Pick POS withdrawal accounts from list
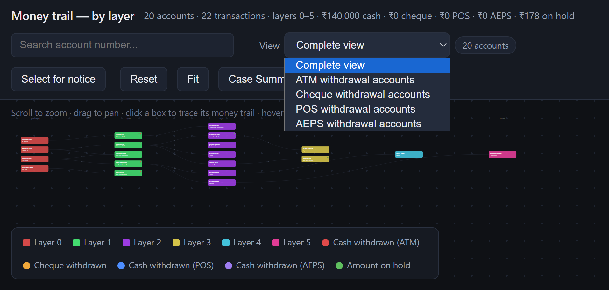Viewport: 609px width, 290px height. click(x=367, y=109)
